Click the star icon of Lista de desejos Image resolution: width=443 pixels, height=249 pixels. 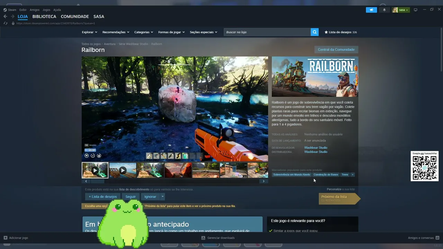coord(326,32)
